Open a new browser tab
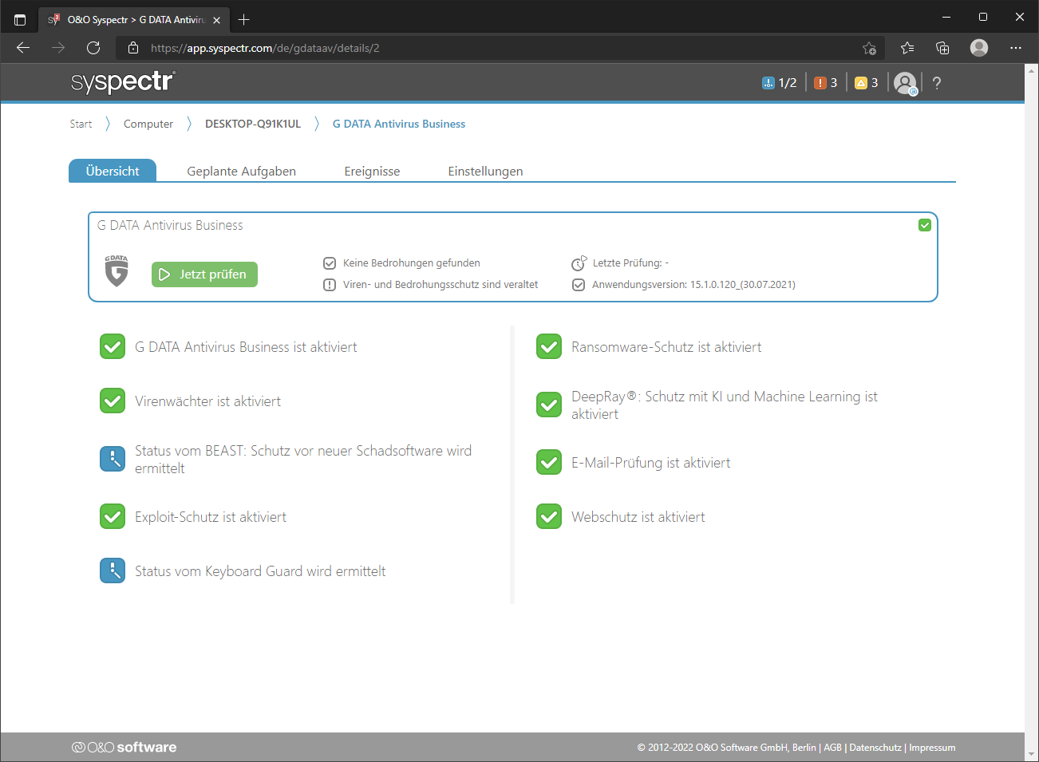1039x762 pixels. click(244, 20)
